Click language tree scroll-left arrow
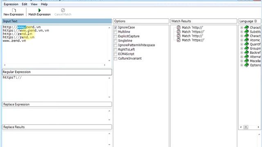 coord(241,127)
